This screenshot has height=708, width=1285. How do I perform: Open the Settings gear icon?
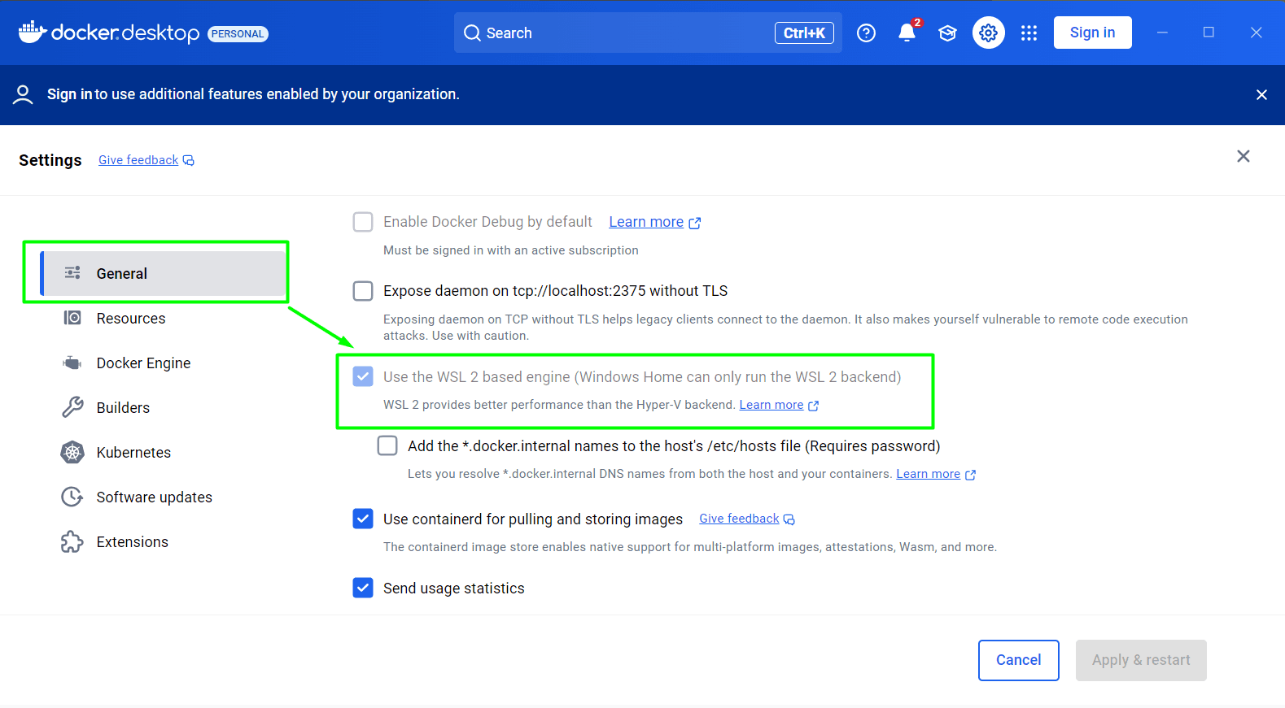[988, 33]
